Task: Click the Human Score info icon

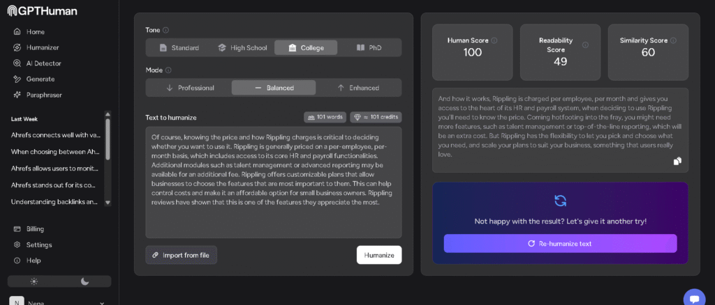Action: click(x=494, y=40)
